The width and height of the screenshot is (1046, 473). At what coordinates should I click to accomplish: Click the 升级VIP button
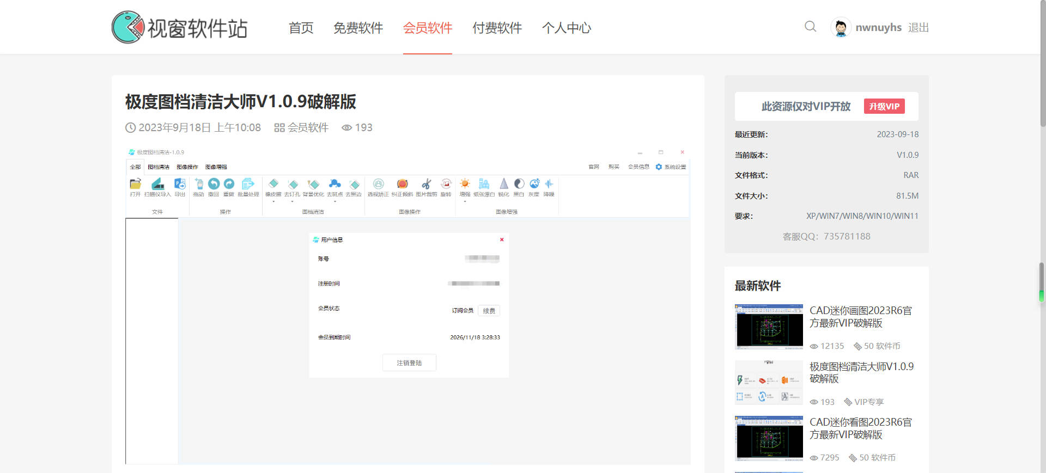[884, 106]
